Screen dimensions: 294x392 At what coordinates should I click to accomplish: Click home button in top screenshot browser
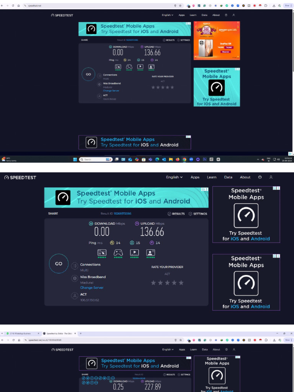(x=18, y=5)
